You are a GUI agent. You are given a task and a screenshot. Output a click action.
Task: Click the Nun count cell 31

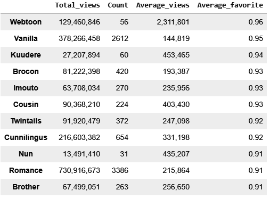pos(124,154)
